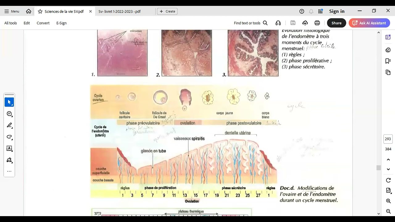This screenshot has height=222, width=395.
Task: Click Find text or tools search
Action: point(251,23)
